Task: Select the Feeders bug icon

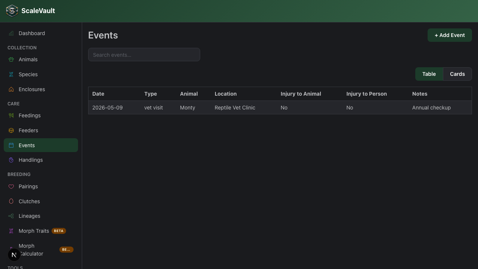Action: [x=11, y=130]
